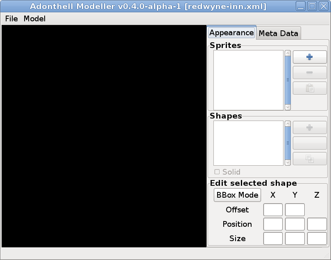Close the Adonthell Modeller window
This screenshot has width=331, height=260.
pyautogui.click(x=323, y=6)
